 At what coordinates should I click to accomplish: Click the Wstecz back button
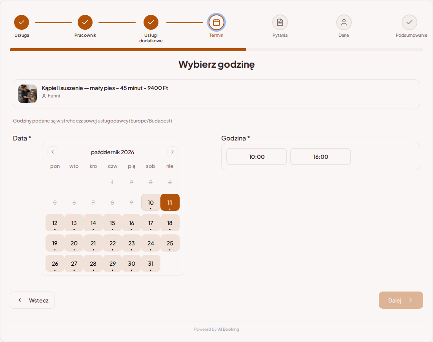click(x=32, y=300)
